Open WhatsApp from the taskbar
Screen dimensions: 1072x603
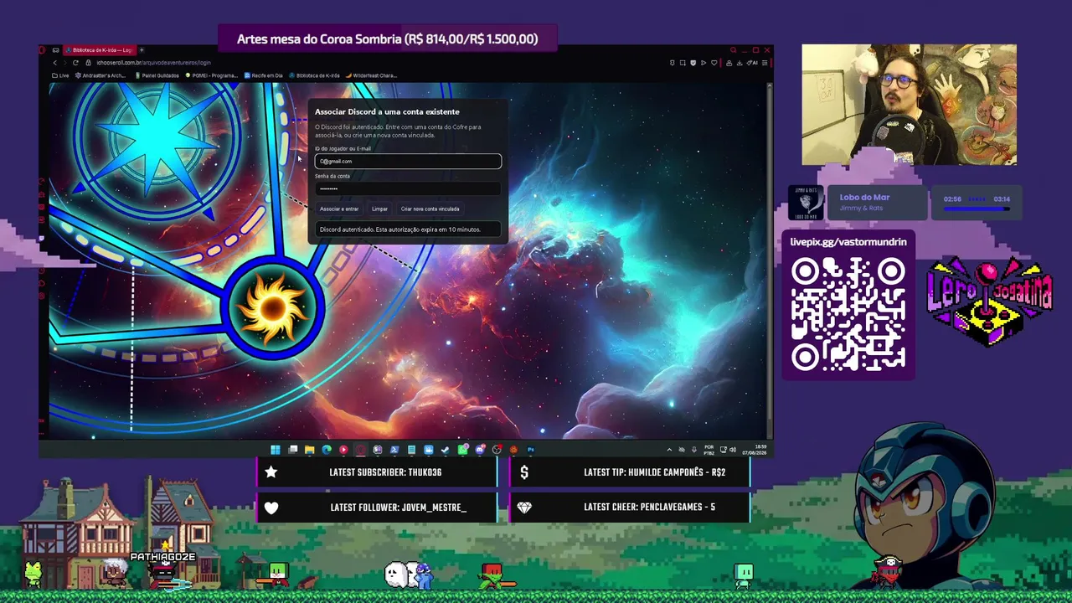point(462,450)
